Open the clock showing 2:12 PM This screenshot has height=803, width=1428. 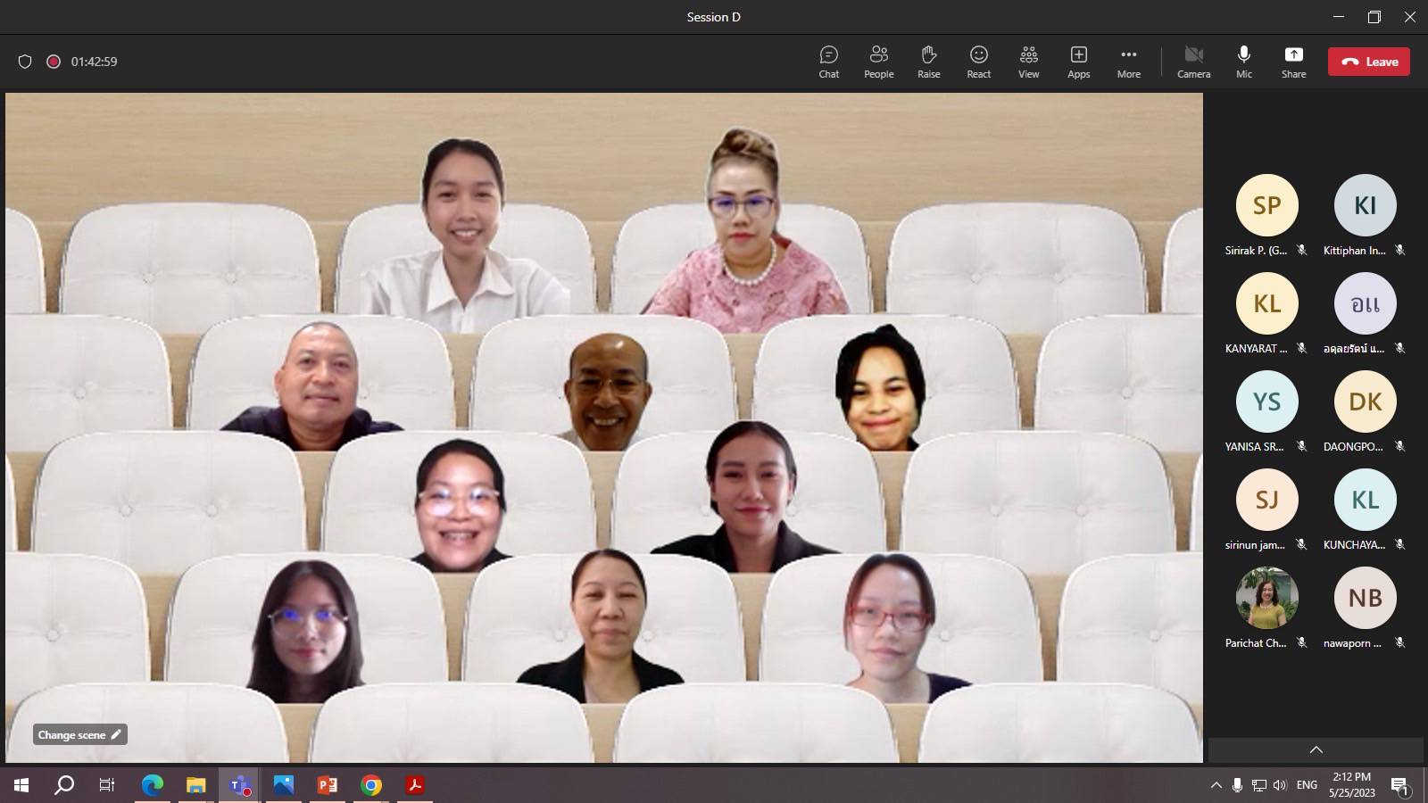click(x=1351, y=785)
